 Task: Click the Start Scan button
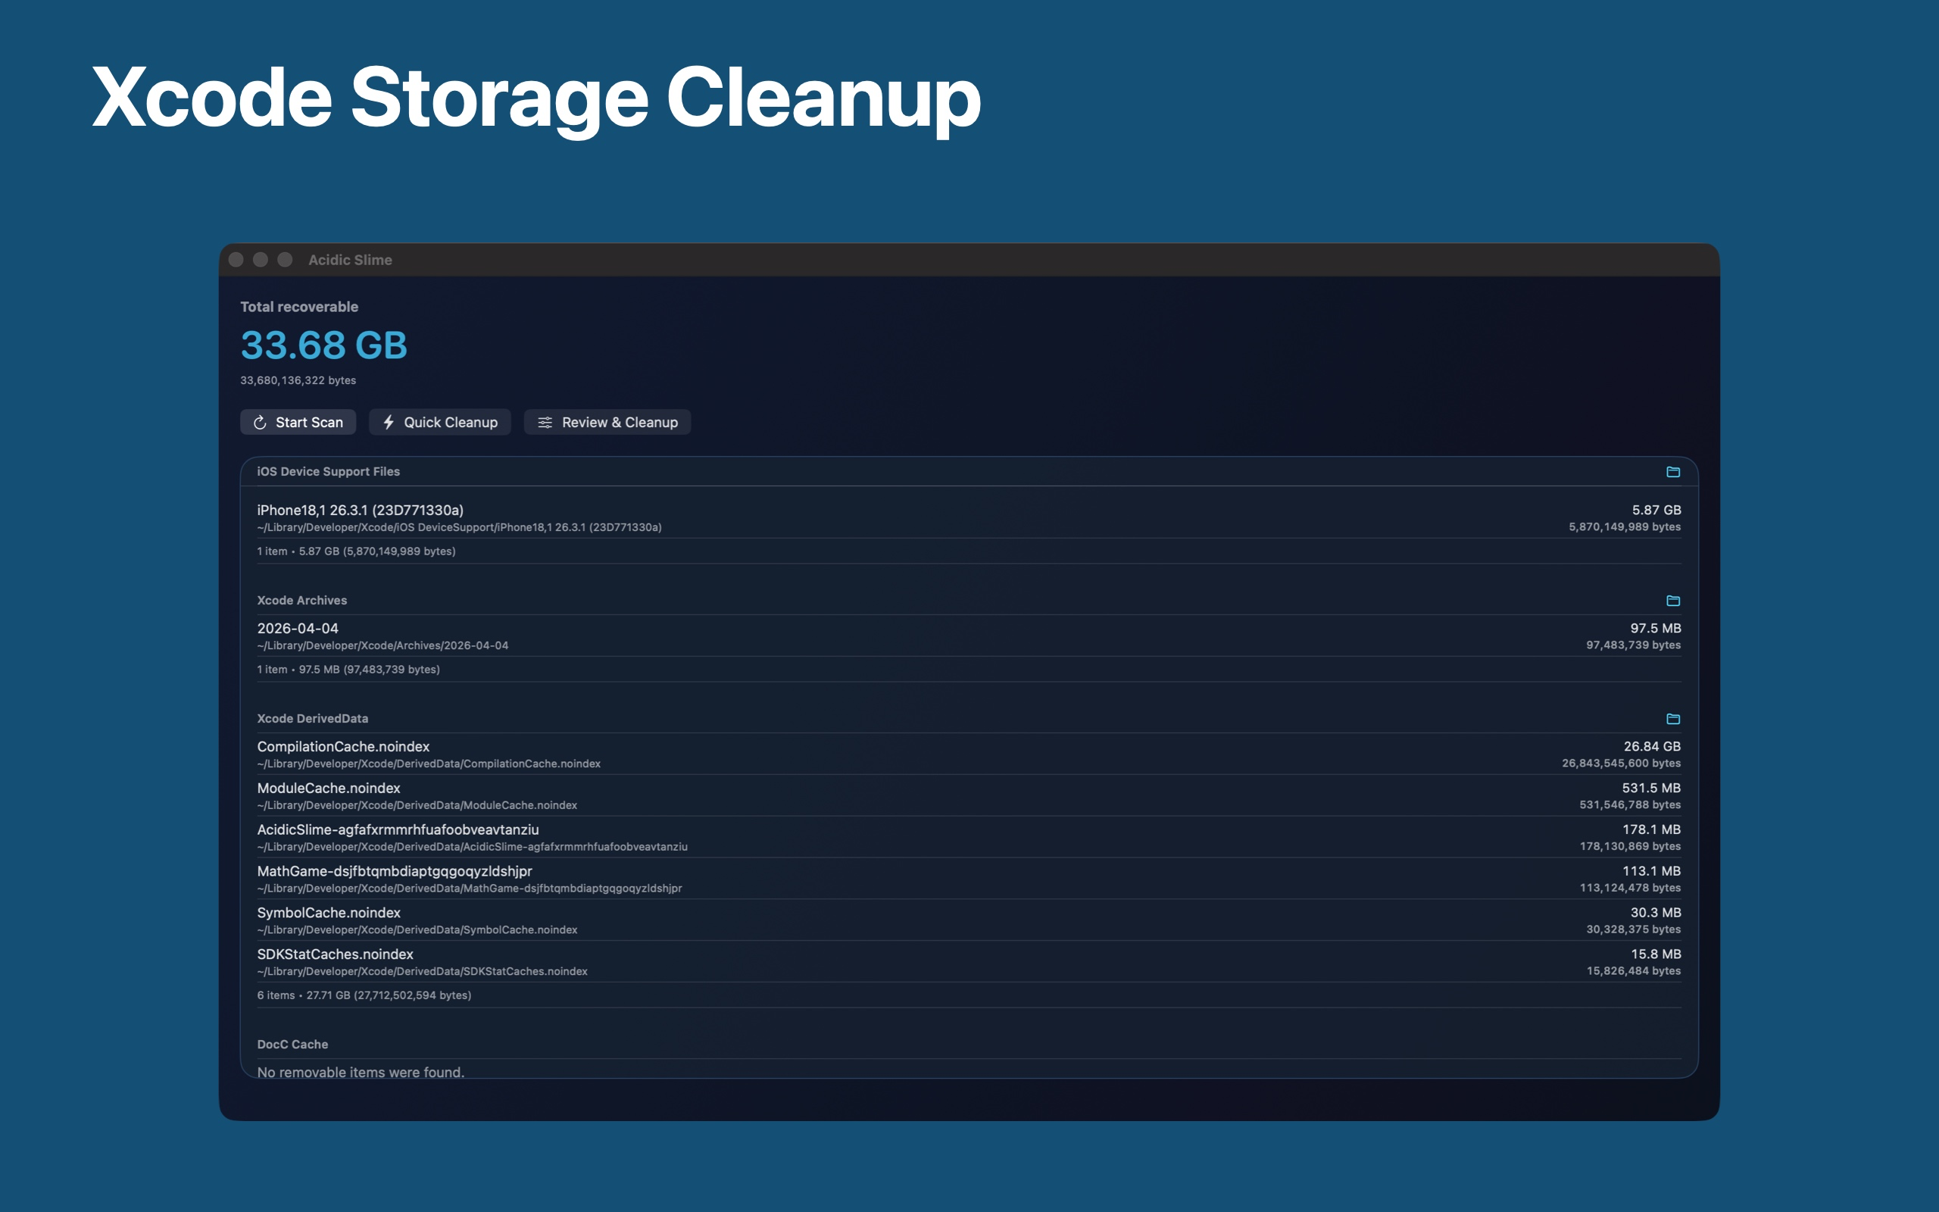pos(298,423)
